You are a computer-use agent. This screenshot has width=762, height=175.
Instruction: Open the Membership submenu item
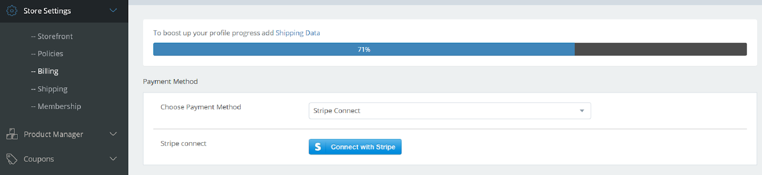(56, 106)
